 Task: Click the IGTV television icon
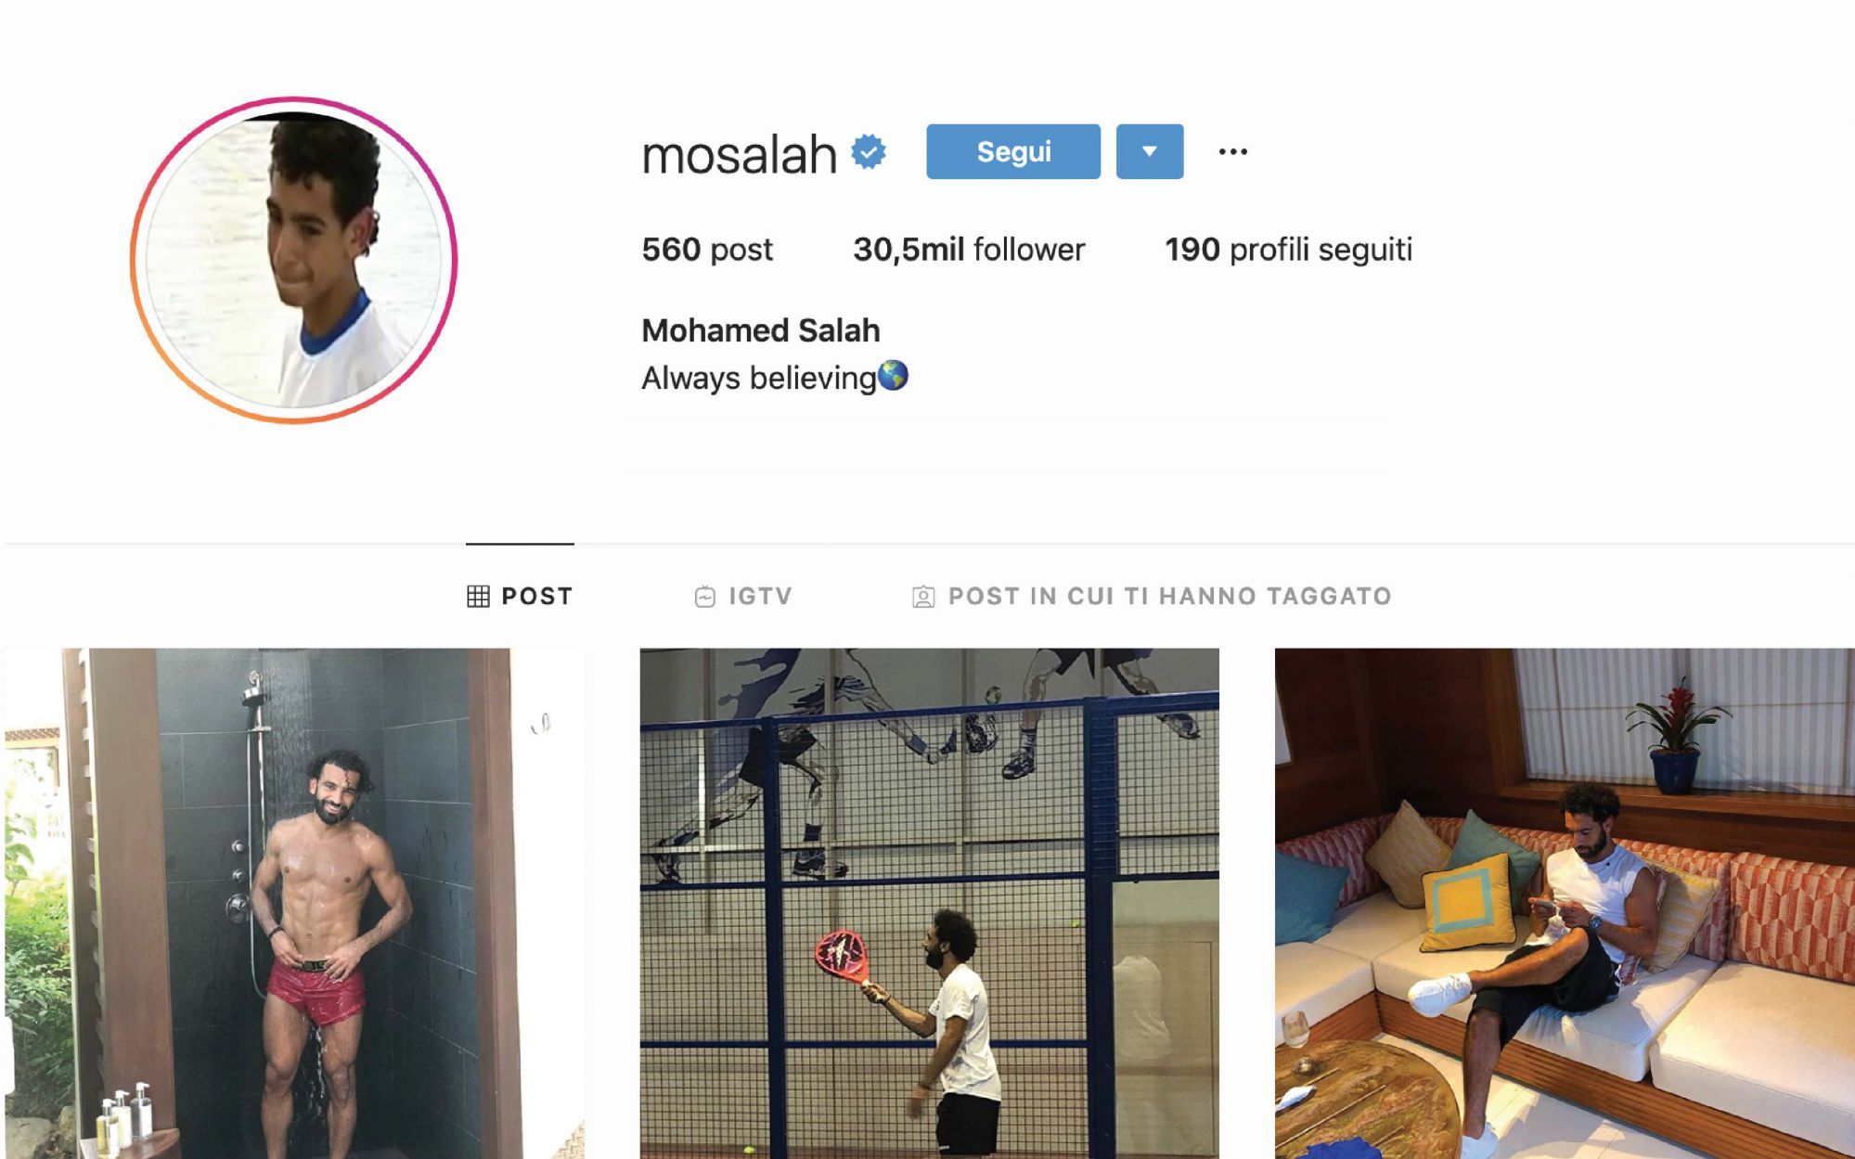[x=705, y=597]
